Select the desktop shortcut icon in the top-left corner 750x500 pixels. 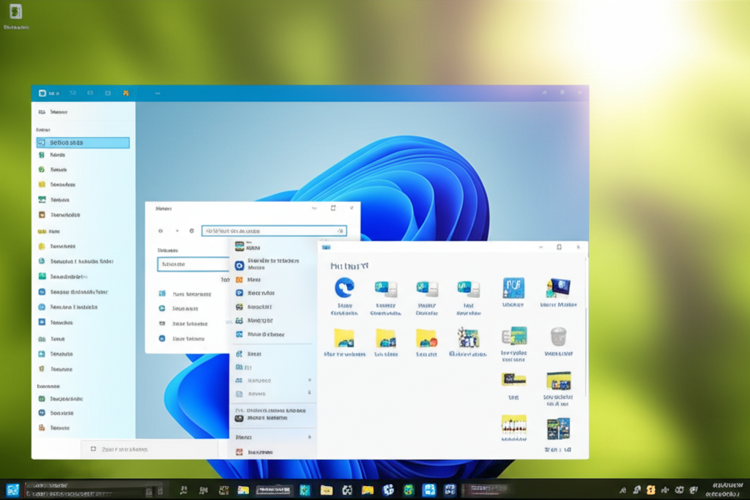[x=15, y=12]
